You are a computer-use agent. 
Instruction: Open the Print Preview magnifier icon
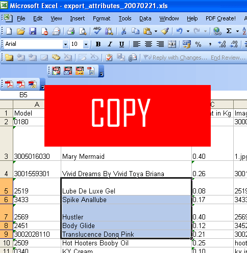(83, 32)
